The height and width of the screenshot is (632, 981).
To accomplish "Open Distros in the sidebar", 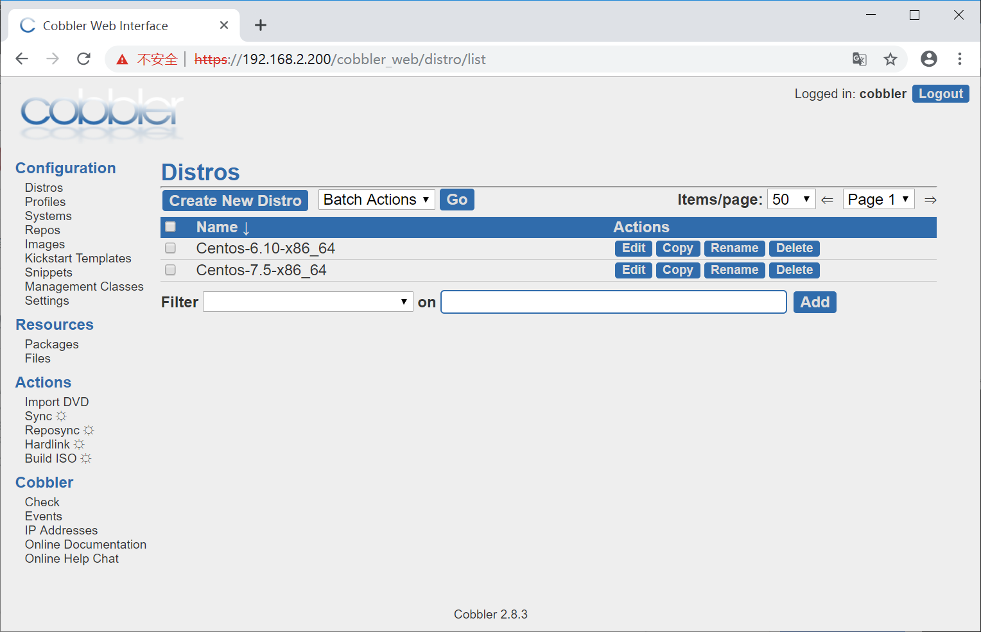I will (x=44, y=188).
